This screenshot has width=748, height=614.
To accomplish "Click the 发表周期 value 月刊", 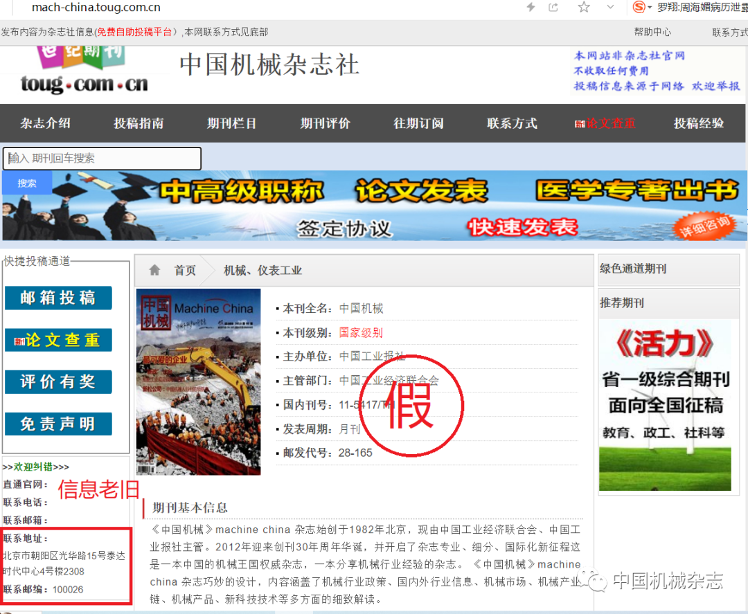I will coord(349,429).
